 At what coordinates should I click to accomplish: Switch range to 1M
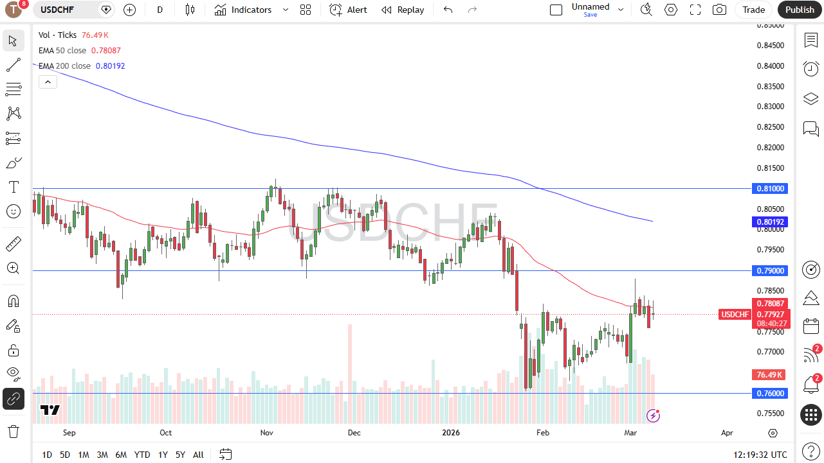pos(84,455)
